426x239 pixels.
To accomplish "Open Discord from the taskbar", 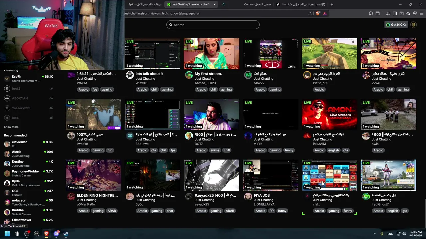I will pyautogui.click(x=56, y=234).
